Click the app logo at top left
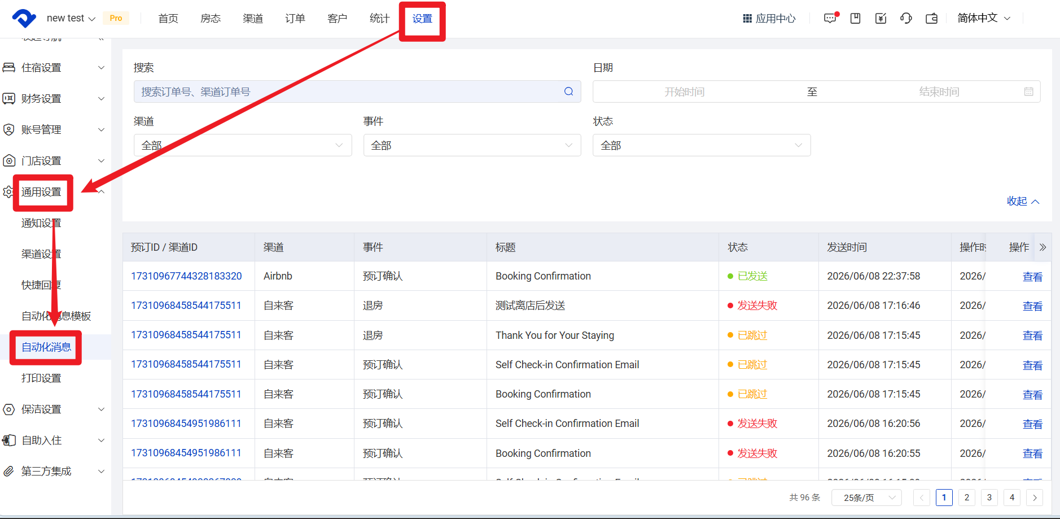The image size is (1060, 519). tap(24, 18)
